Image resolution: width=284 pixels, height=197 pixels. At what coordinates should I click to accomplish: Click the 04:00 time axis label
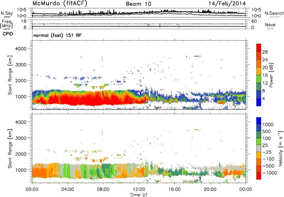67,190
